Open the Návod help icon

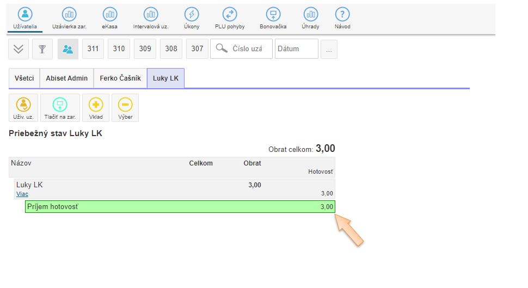pyautogui.click(x=342, y=15)
